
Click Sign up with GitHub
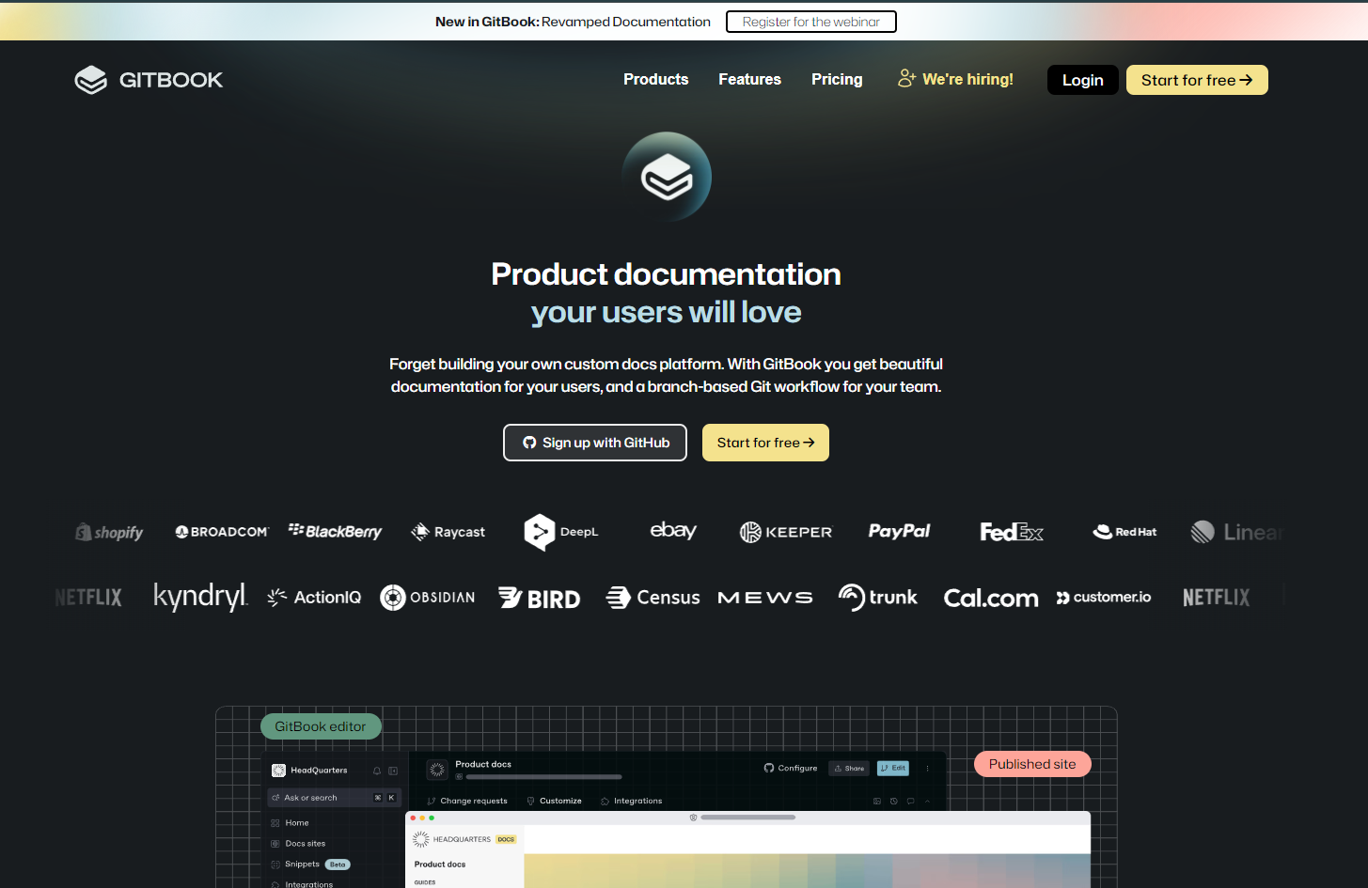[595, 443]
